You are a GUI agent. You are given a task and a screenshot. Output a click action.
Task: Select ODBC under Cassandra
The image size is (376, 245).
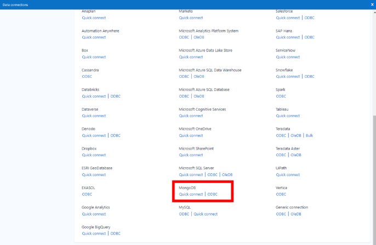point(87,77)
